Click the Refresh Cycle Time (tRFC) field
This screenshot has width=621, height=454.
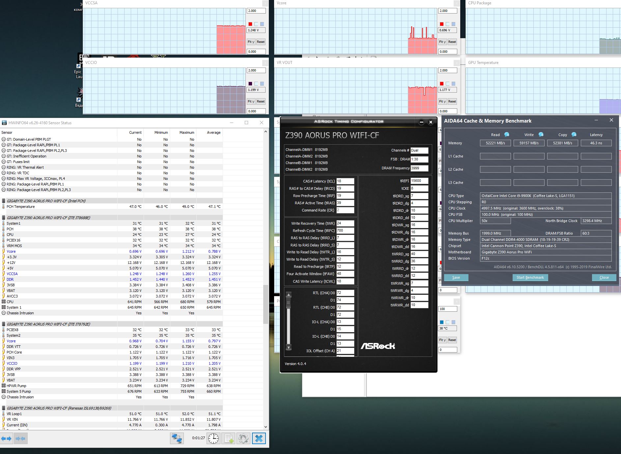pos(345,231)
